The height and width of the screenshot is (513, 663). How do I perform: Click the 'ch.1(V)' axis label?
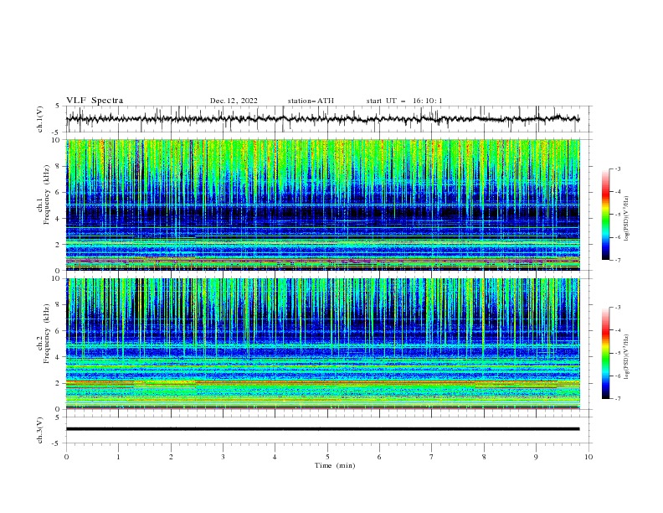tap(40, 119)
